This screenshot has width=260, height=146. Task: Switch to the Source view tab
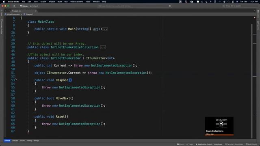[7, 141]
